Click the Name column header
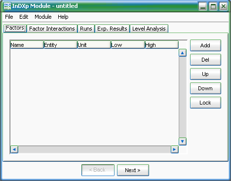 click(x=27, y=45)
